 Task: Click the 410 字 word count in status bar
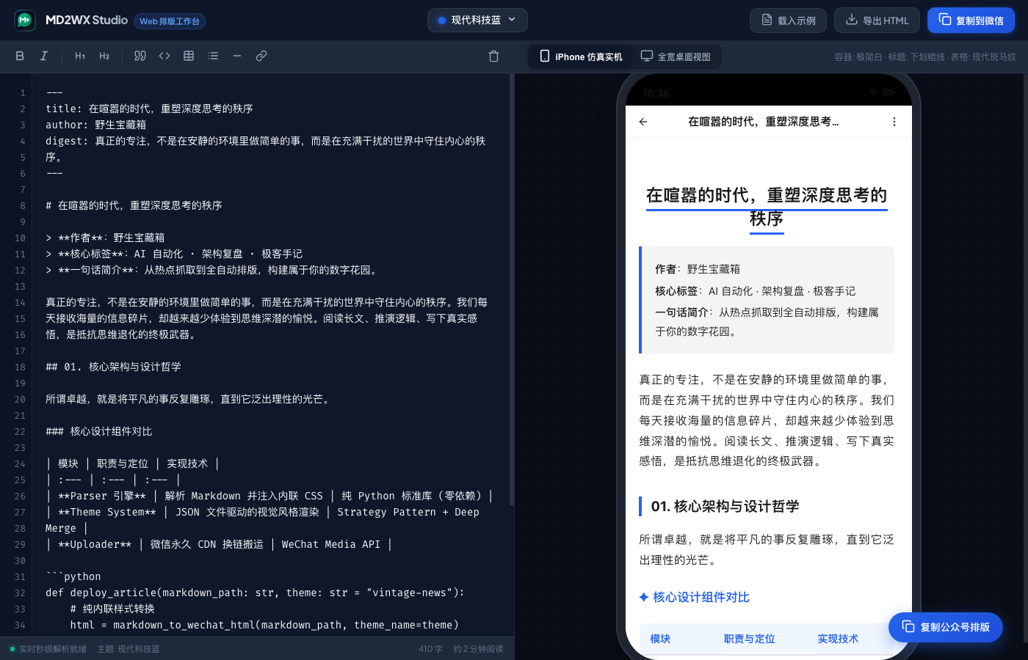pos(430,649)
